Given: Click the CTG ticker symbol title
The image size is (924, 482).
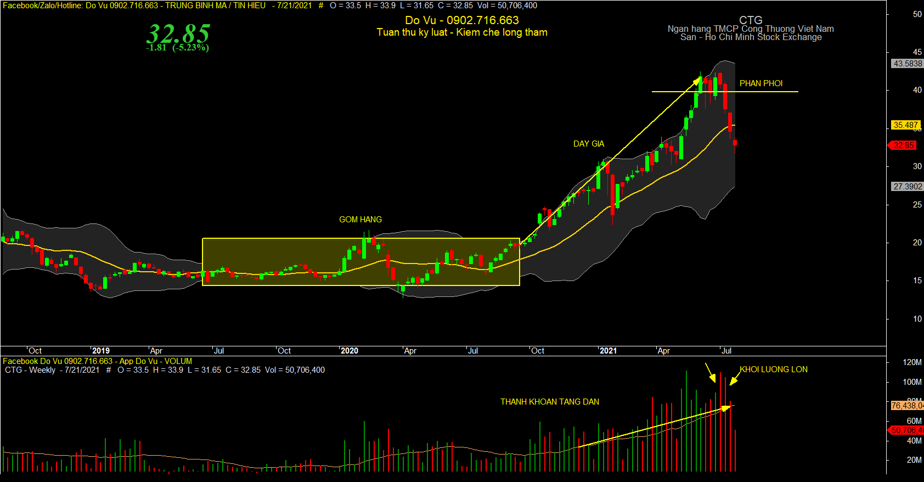Looking at the screenshot, I should pos(751,20).
